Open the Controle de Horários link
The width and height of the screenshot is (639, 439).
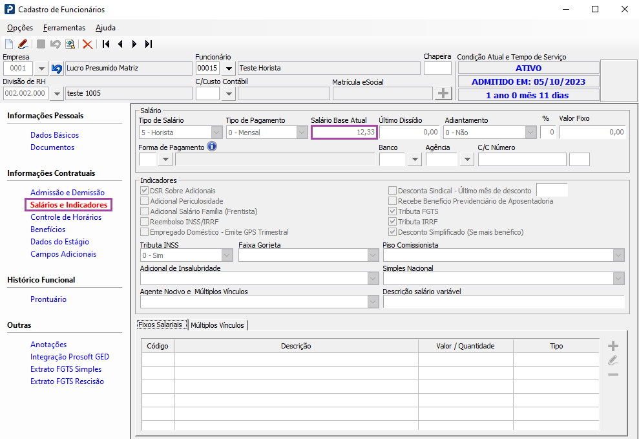tap(66, 217)
